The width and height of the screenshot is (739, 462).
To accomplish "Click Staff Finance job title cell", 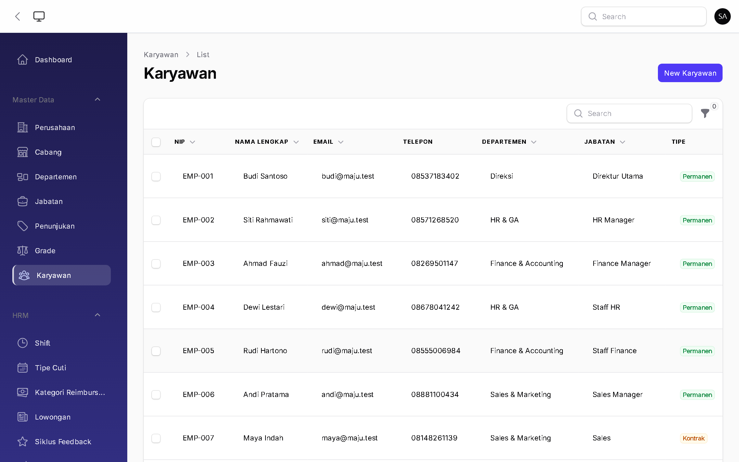I will point(614,350).
